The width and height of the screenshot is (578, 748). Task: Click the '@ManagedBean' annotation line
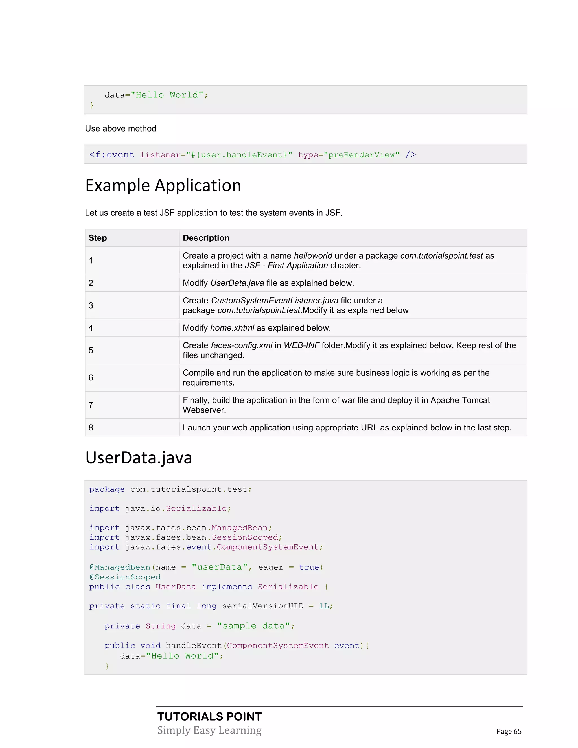(x=206, y=567)
